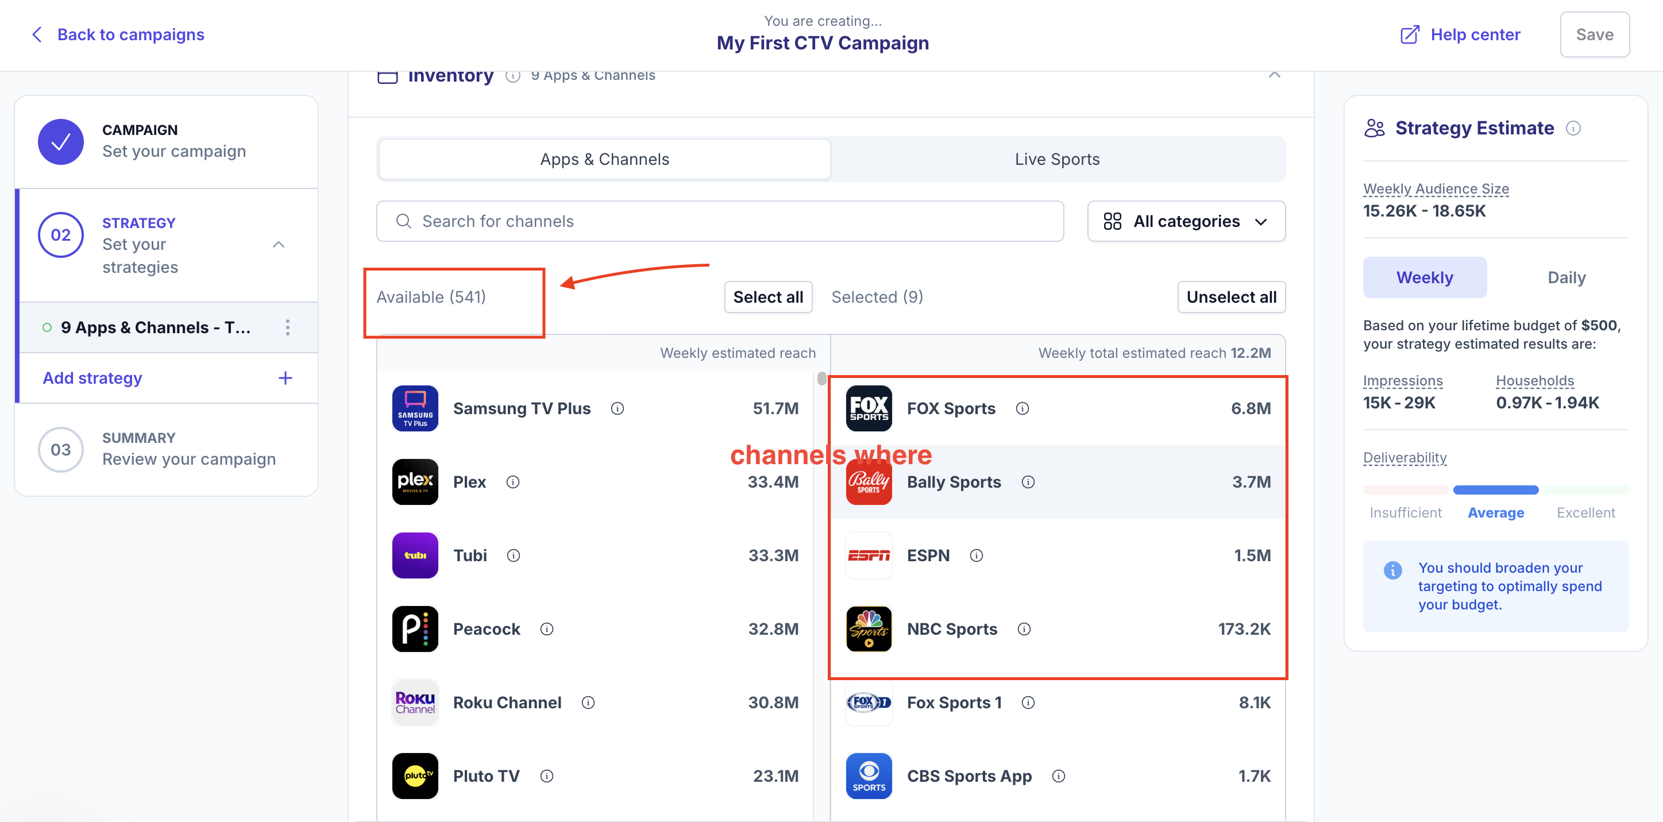Click the Weekly Audience Size label
The height and width of the screenshot is (822, 1663).
pos(1436,188)
